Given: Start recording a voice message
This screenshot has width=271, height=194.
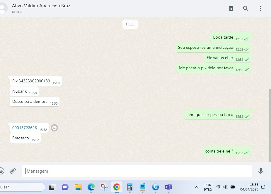Looking at the screenshot, I should coord(260,171).
